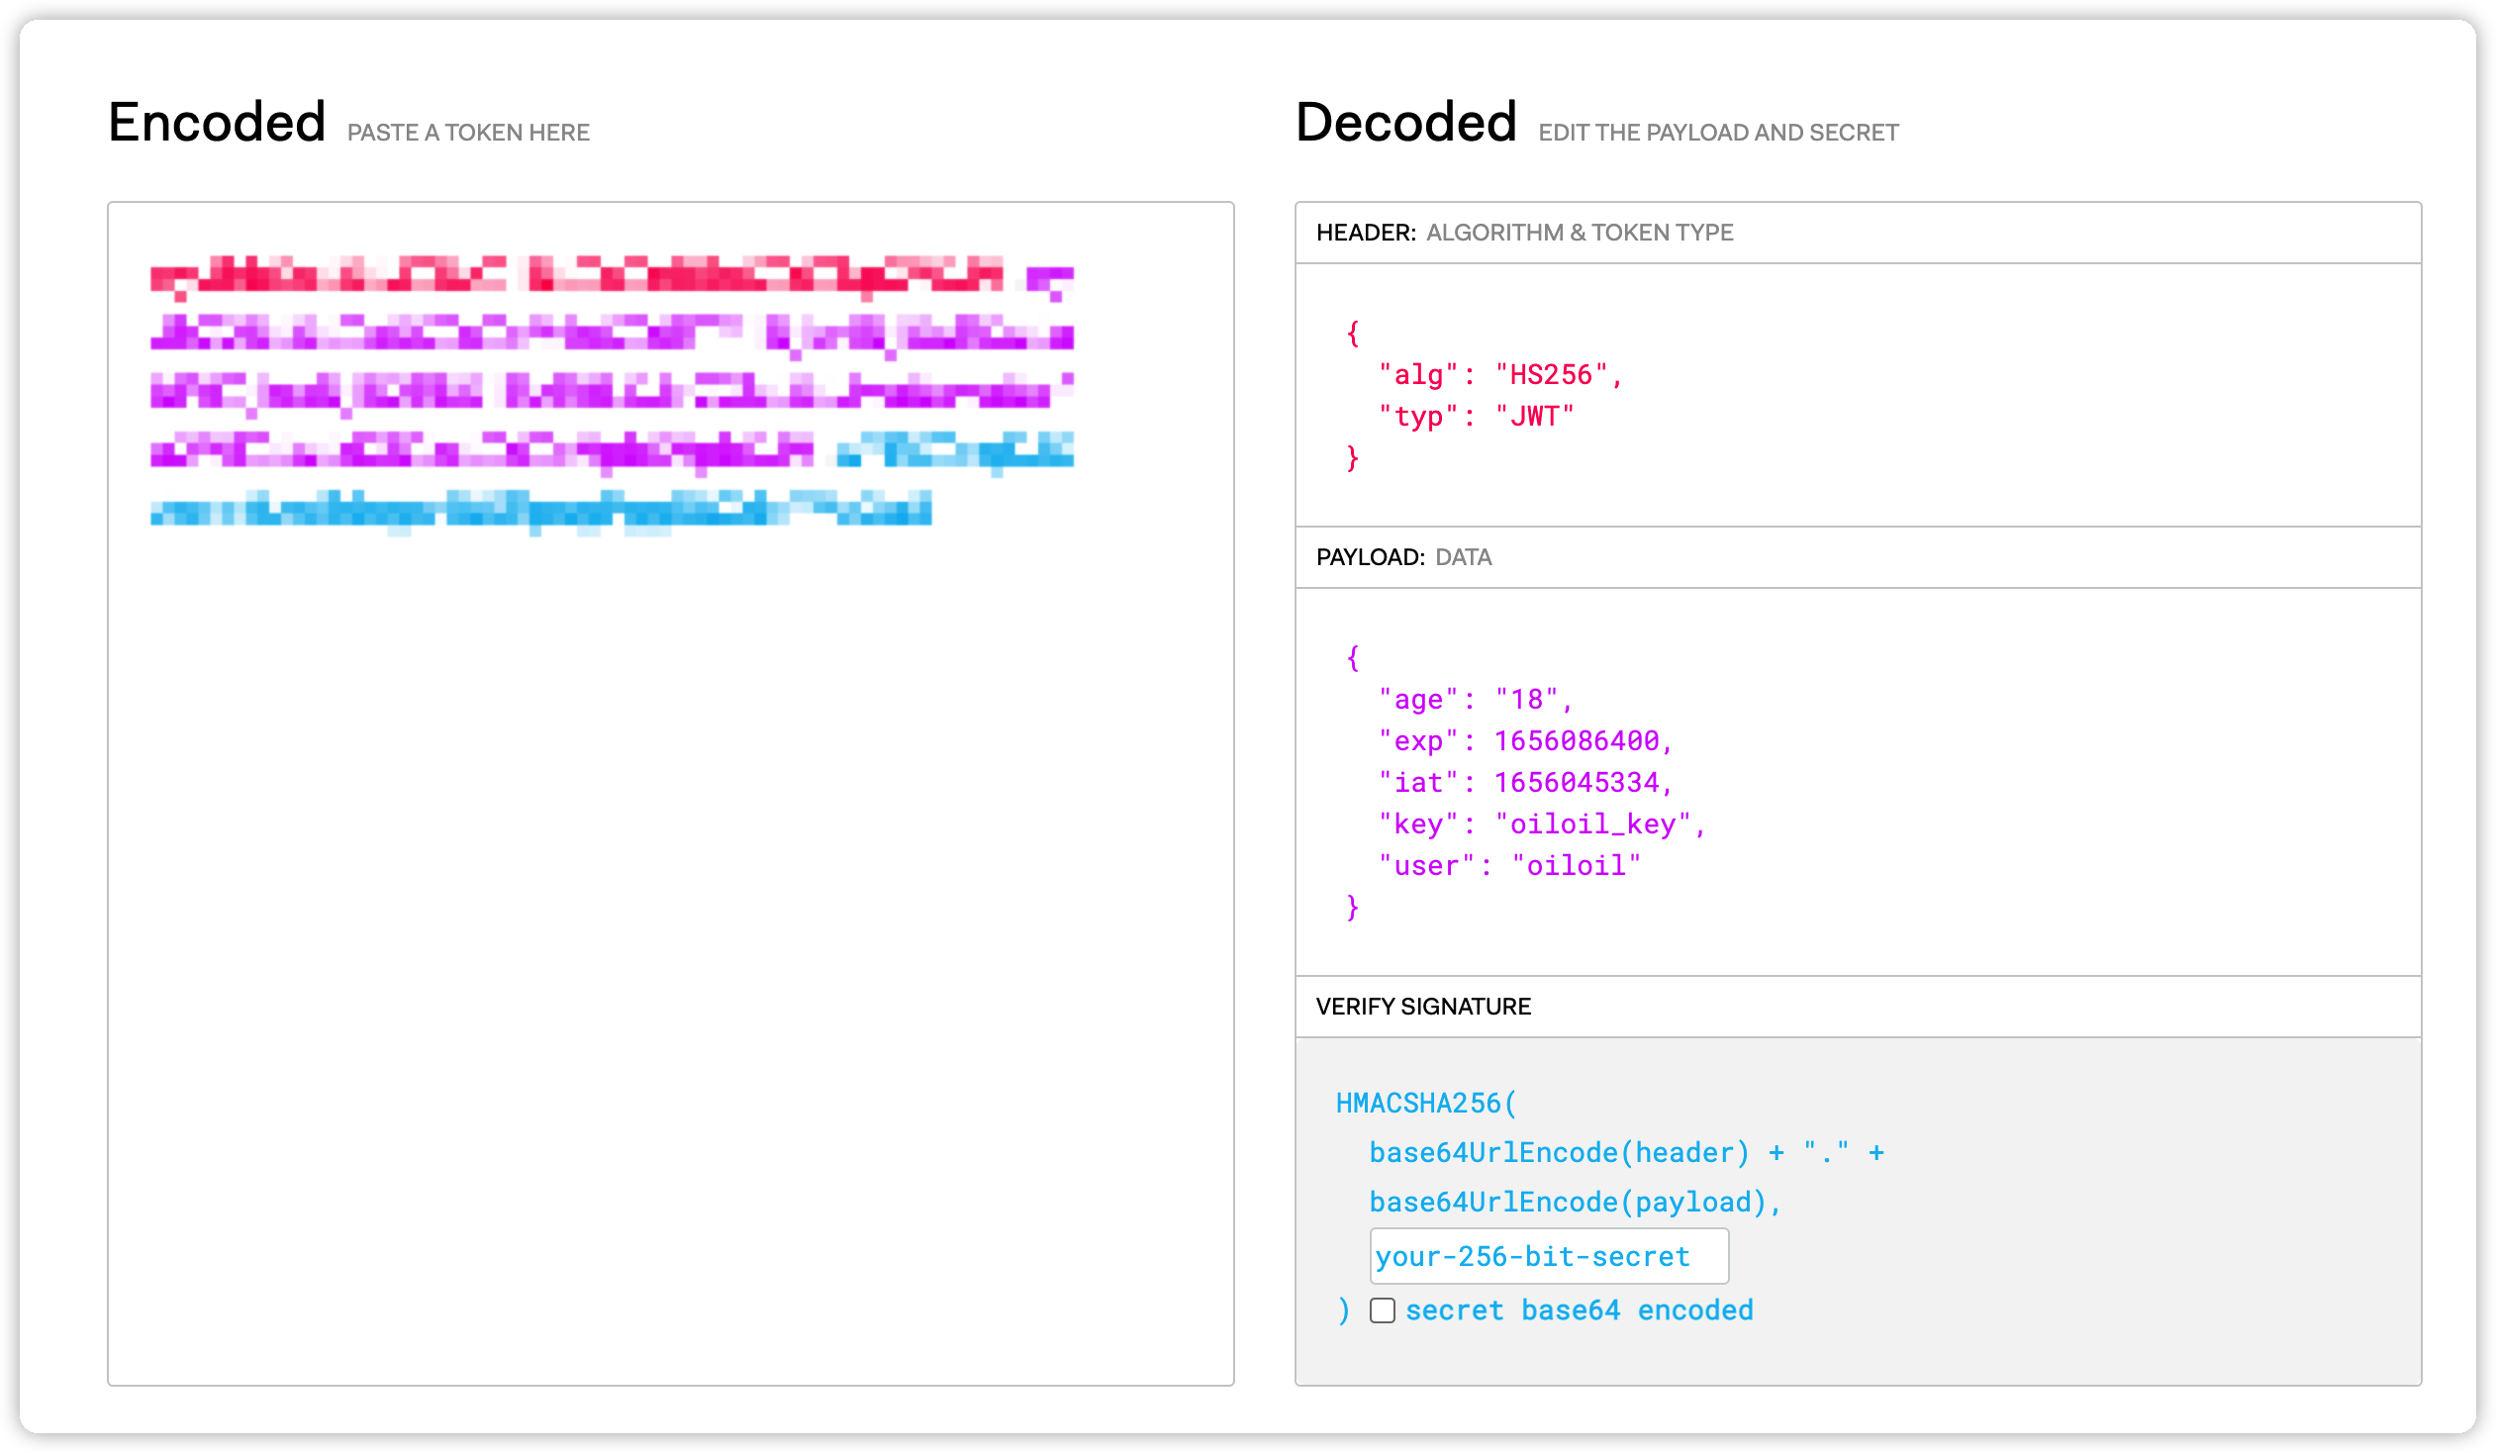Image resolution: width=2496 pixels, height=1453 pixels.
Task: Click the PAYLOAD: DATA section label
Action: pyautogui.click(x=1403, y=557)
